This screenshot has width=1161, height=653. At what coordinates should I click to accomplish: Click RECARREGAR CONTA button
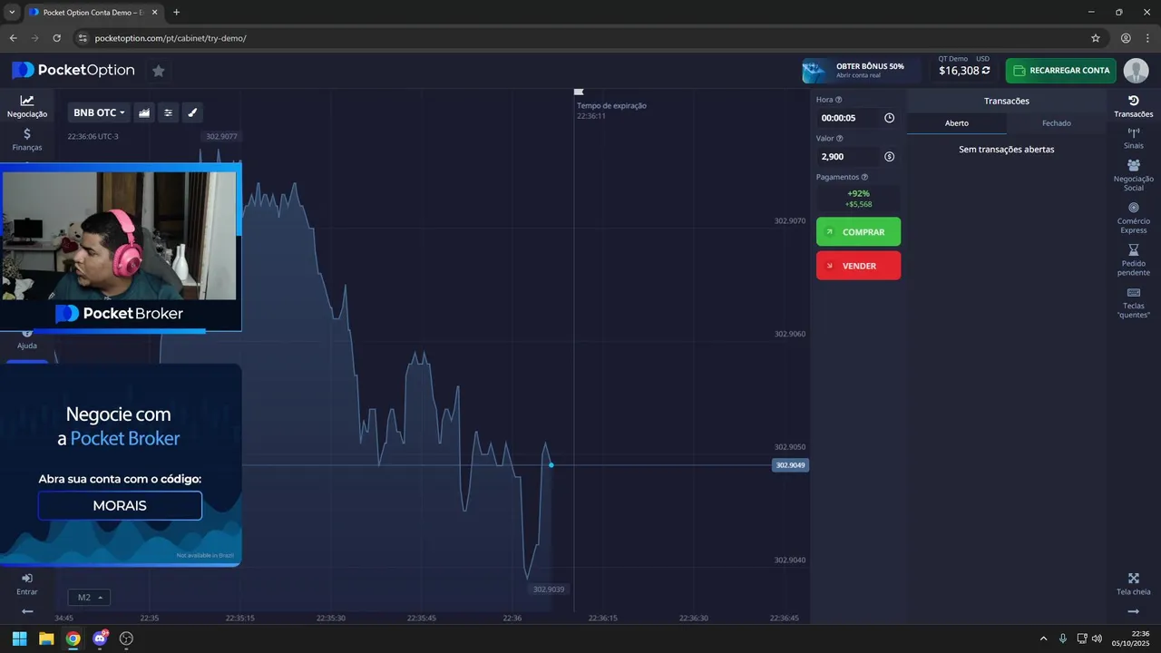point(1061,71)
